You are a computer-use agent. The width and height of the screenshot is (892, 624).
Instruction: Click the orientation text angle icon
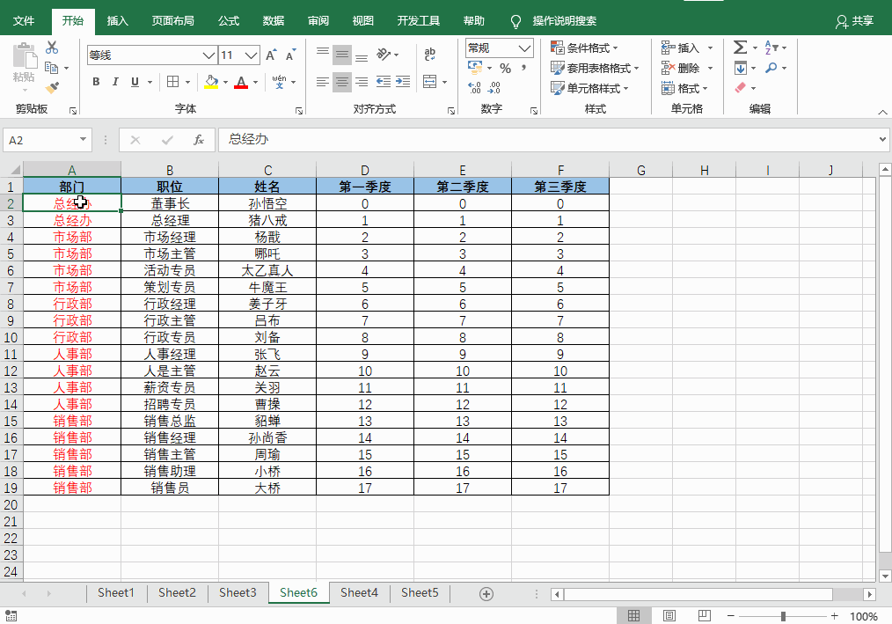tap(384, 55)
